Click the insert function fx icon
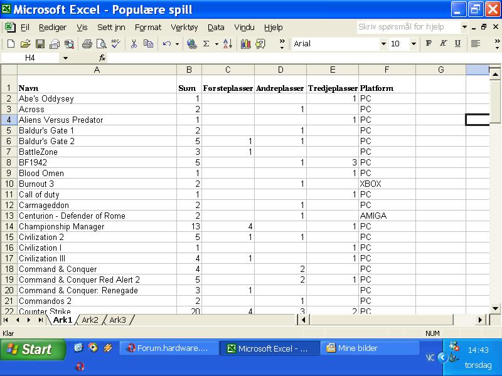This screenshot has height=376, width=502. click(102, 58)
